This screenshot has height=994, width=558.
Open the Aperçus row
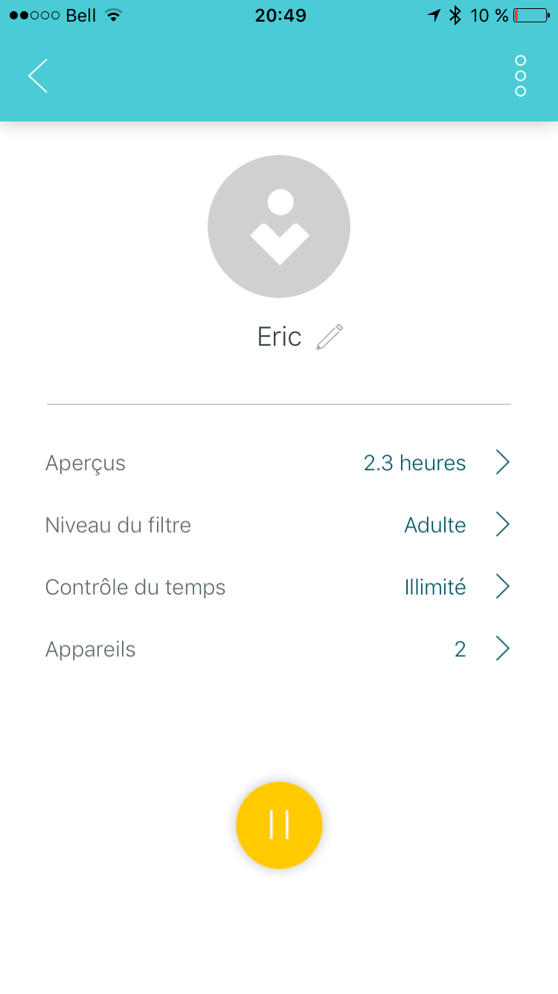coord(86,463)
